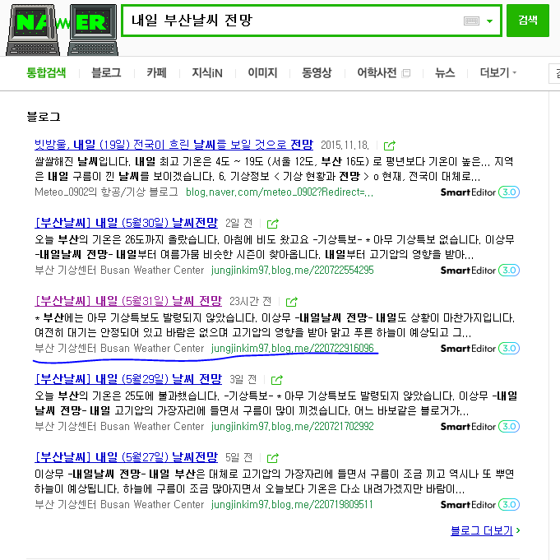
Task: Click share icon next to 5일 전
Action: (x=272, y=458)
